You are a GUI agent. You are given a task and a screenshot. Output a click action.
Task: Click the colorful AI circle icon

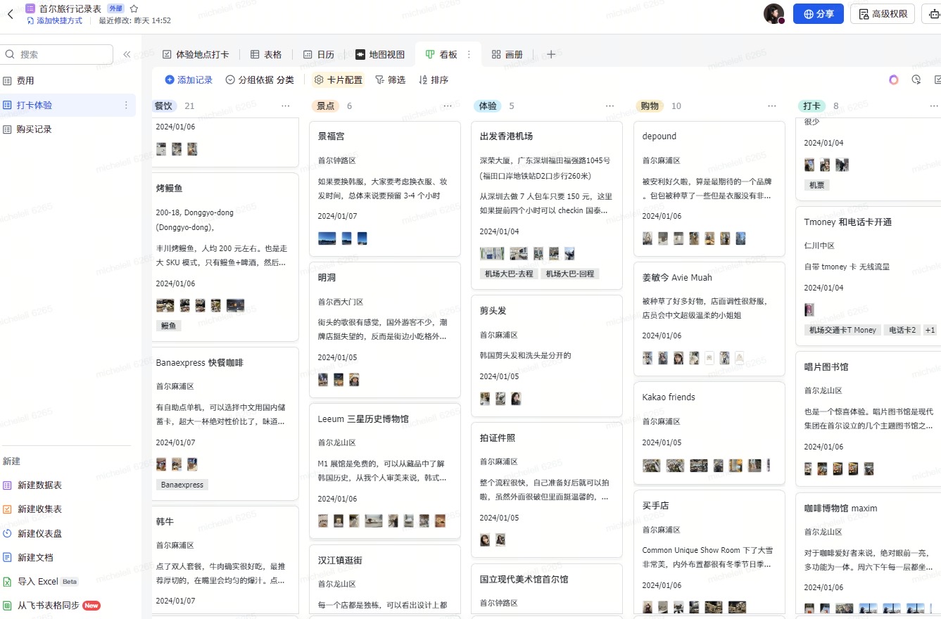[x=893, y=79]
